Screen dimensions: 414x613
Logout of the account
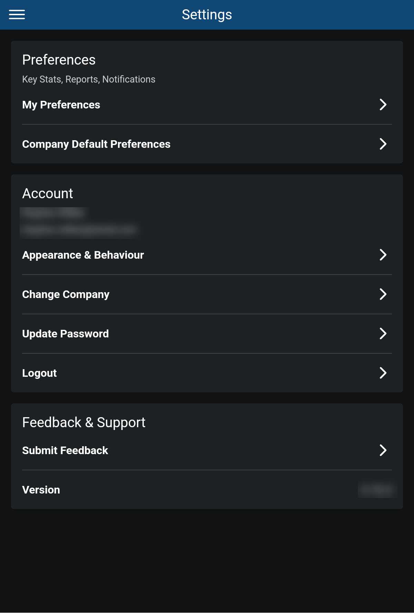click(x=39, y=373)
